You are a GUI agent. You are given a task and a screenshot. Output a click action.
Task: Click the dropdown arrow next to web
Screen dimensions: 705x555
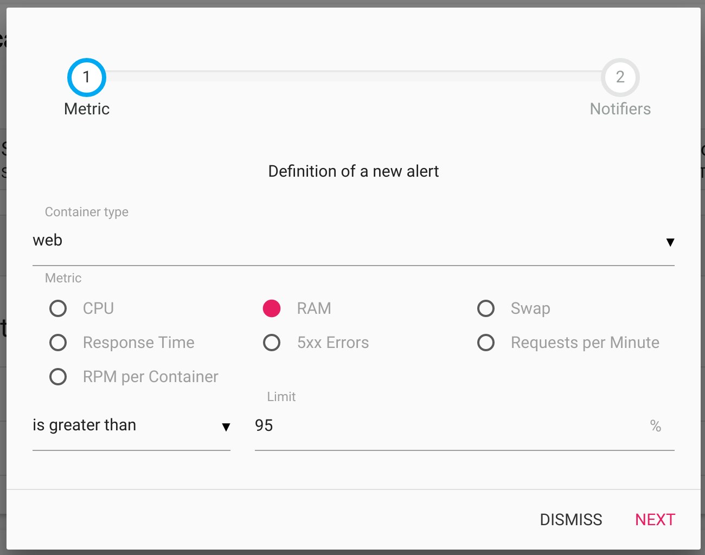coord(670,242)
